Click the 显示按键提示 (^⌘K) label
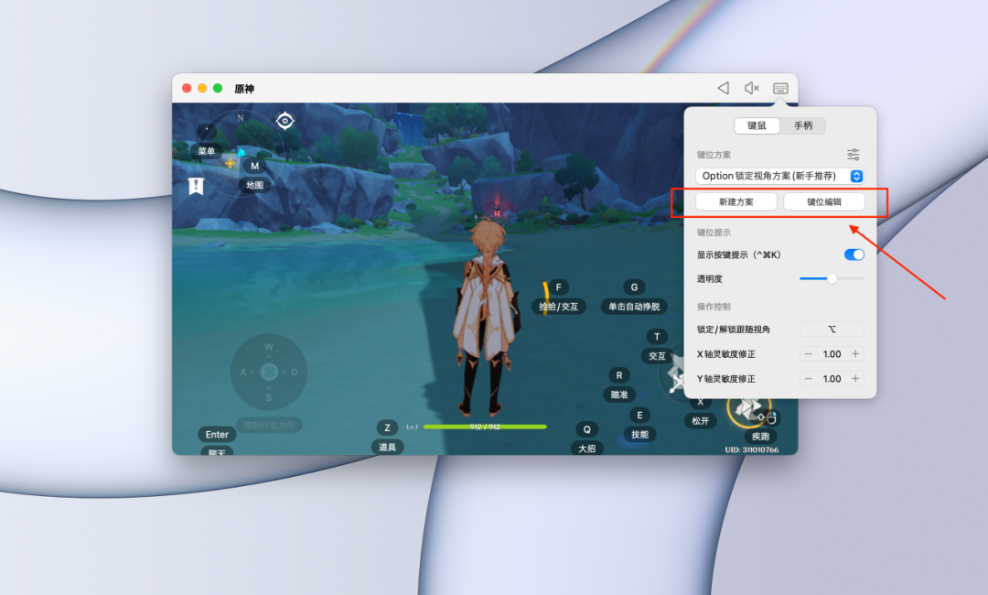This screenshot has width=988, height=595. 739,254
